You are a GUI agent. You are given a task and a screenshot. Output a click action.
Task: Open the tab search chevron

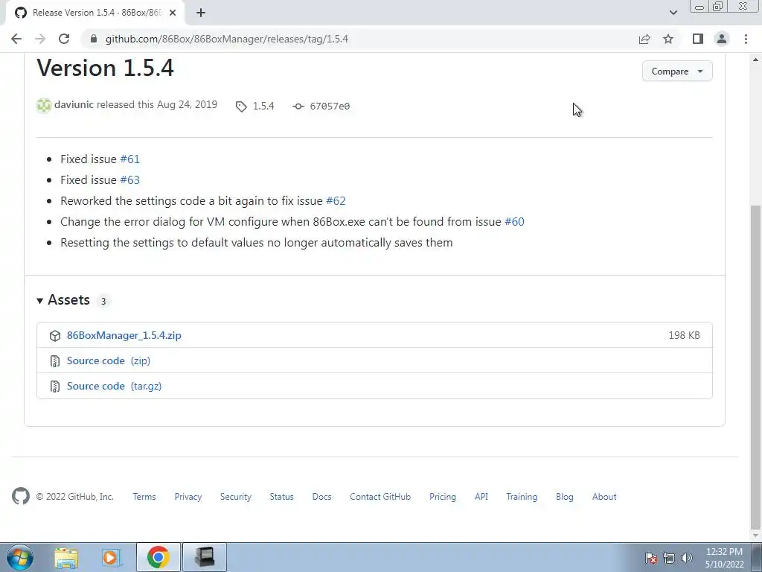673,13
